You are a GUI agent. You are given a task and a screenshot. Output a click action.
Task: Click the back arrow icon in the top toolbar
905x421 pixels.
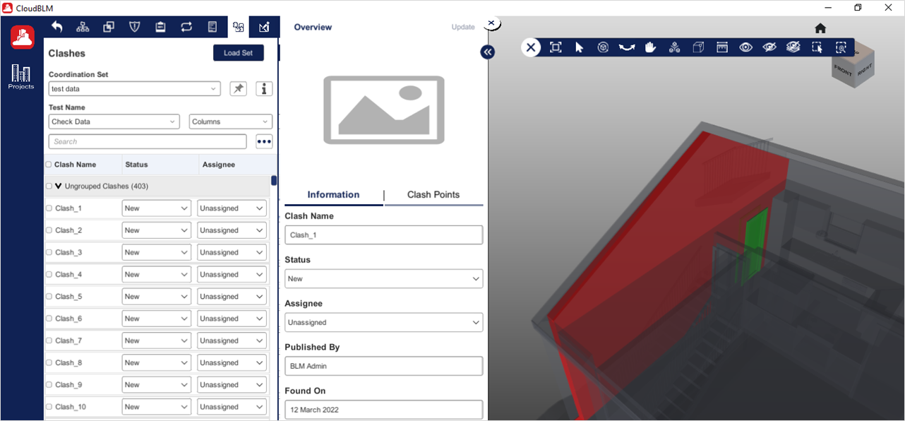click(x=57, y=27)
